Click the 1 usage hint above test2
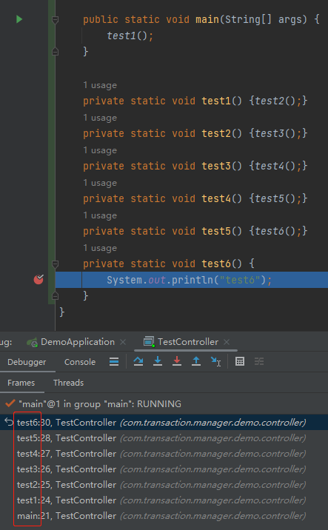 pyautogui.click(x=100, y=118)
